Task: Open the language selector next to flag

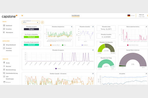Action: click(132, 16)
